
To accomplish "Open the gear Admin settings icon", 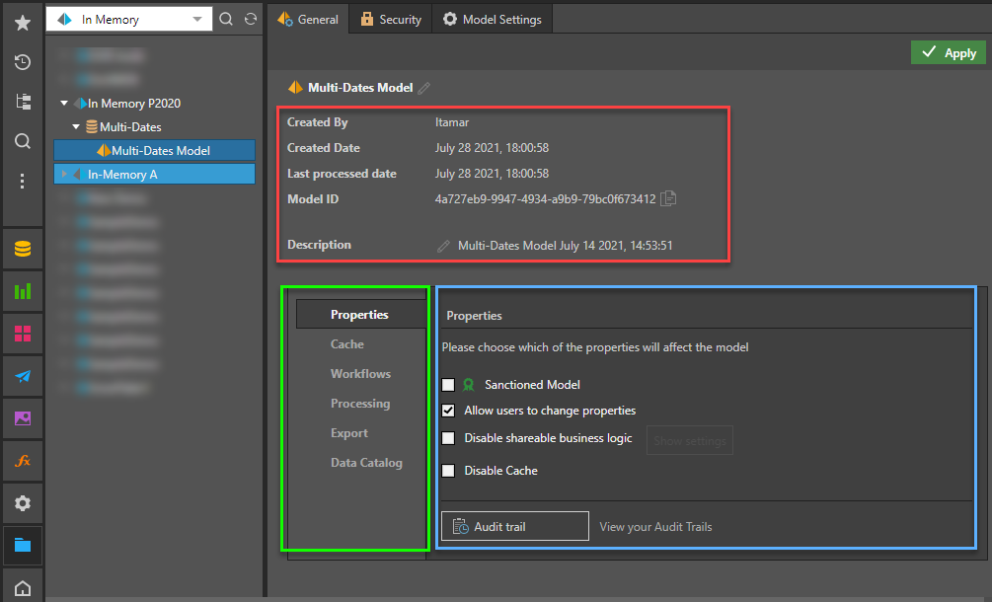I will pyautogui.click(x=23, y=502).
